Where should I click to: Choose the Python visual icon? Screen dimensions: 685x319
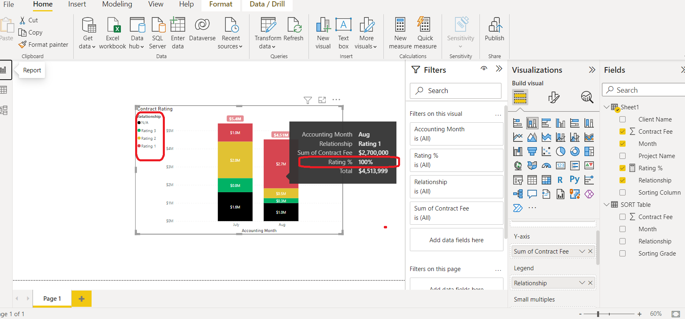[x=575, y=180]
